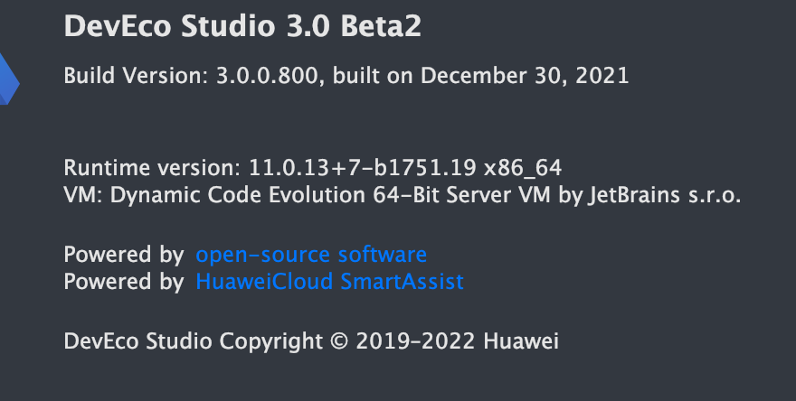Image resolution: width=796 pixels, height=401 pixels.
Task: Click the x86_64 architecture text
Action: click(x=523, y=168)
